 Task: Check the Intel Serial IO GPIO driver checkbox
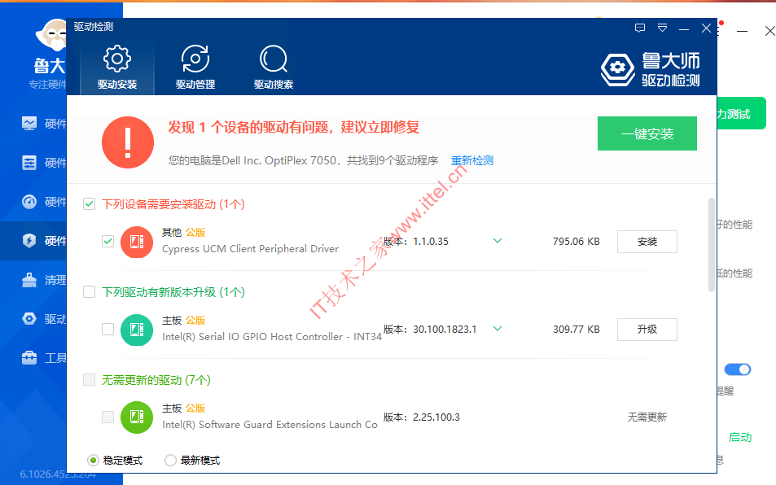tap(107, 330)
